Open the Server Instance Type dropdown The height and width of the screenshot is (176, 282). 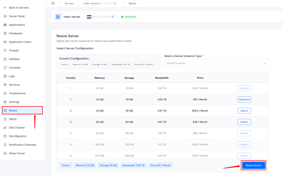216,63
